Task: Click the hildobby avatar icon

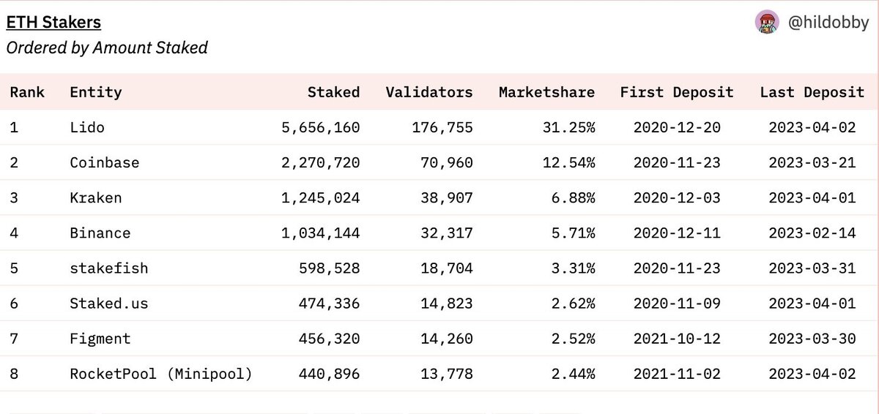Action: pyautogui.click(x=767, y=22)
